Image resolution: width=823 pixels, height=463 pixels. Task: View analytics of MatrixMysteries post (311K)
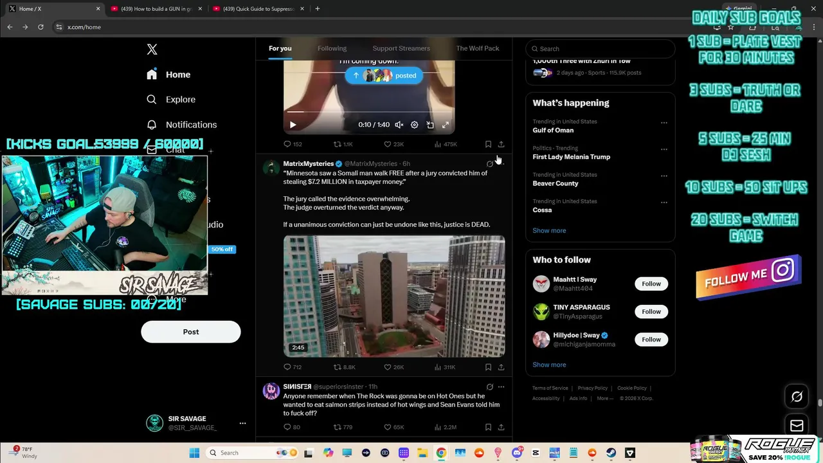[445, 367]
